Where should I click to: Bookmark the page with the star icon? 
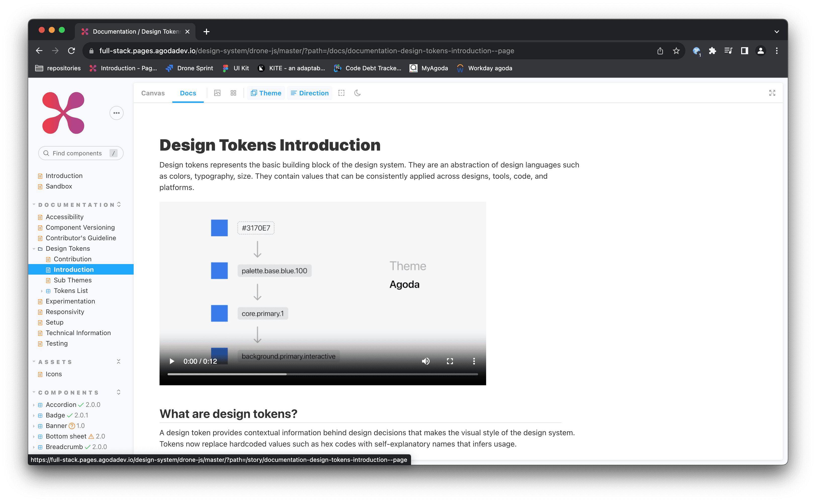coord(676,51)
